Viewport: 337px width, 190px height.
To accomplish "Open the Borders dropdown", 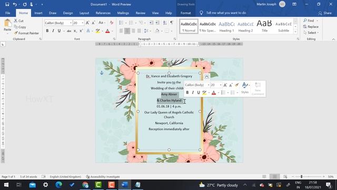I will pyautogui.click(x=172, y=31).
